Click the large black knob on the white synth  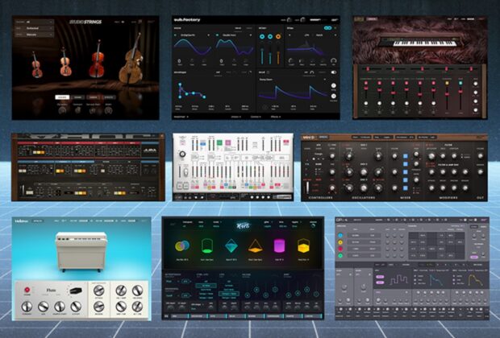click(x=182, y=154)
